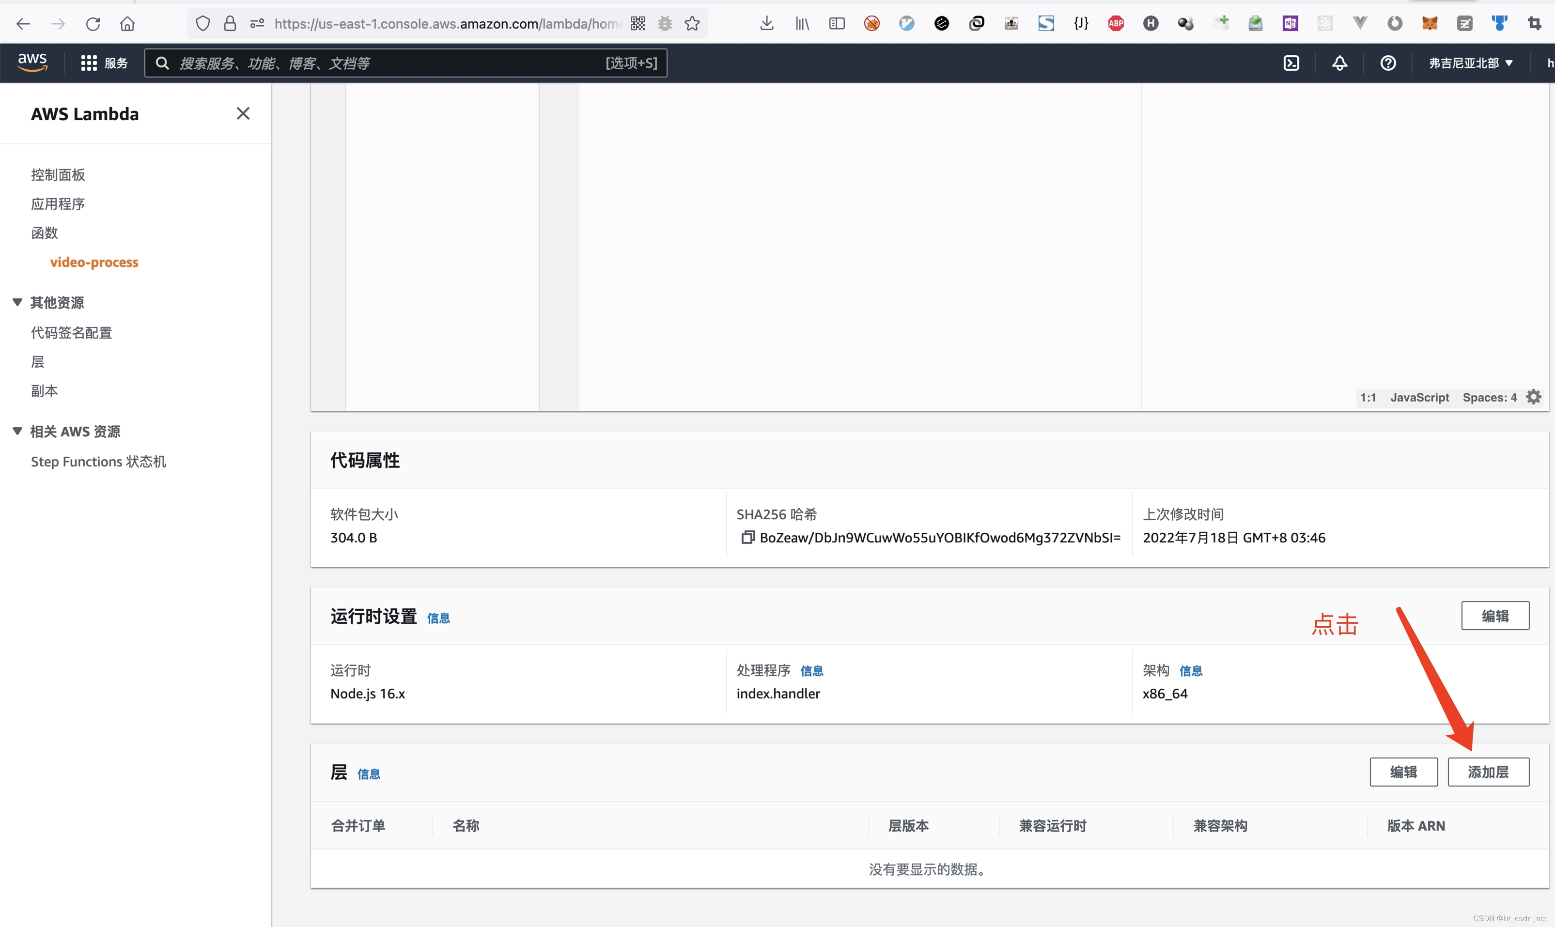The image size is (1555, 927).
Task: Open 信息 link next to 处理程序
Action: pos(811,671)
